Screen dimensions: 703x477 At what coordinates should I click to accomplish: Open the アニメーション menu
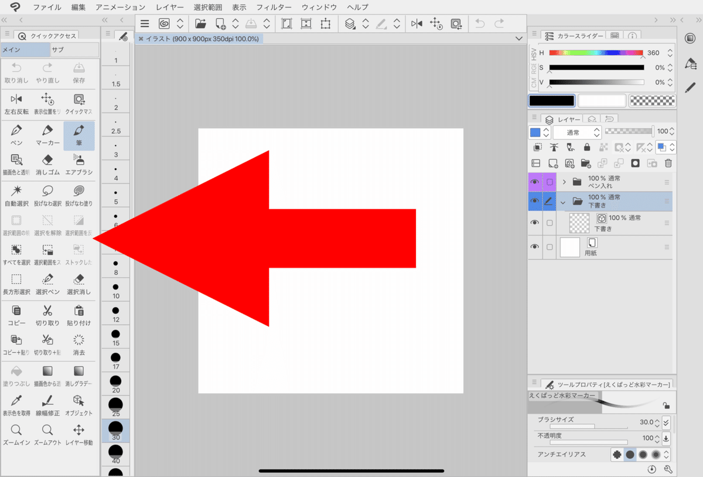pyautogui.click(x=120, y=7)
